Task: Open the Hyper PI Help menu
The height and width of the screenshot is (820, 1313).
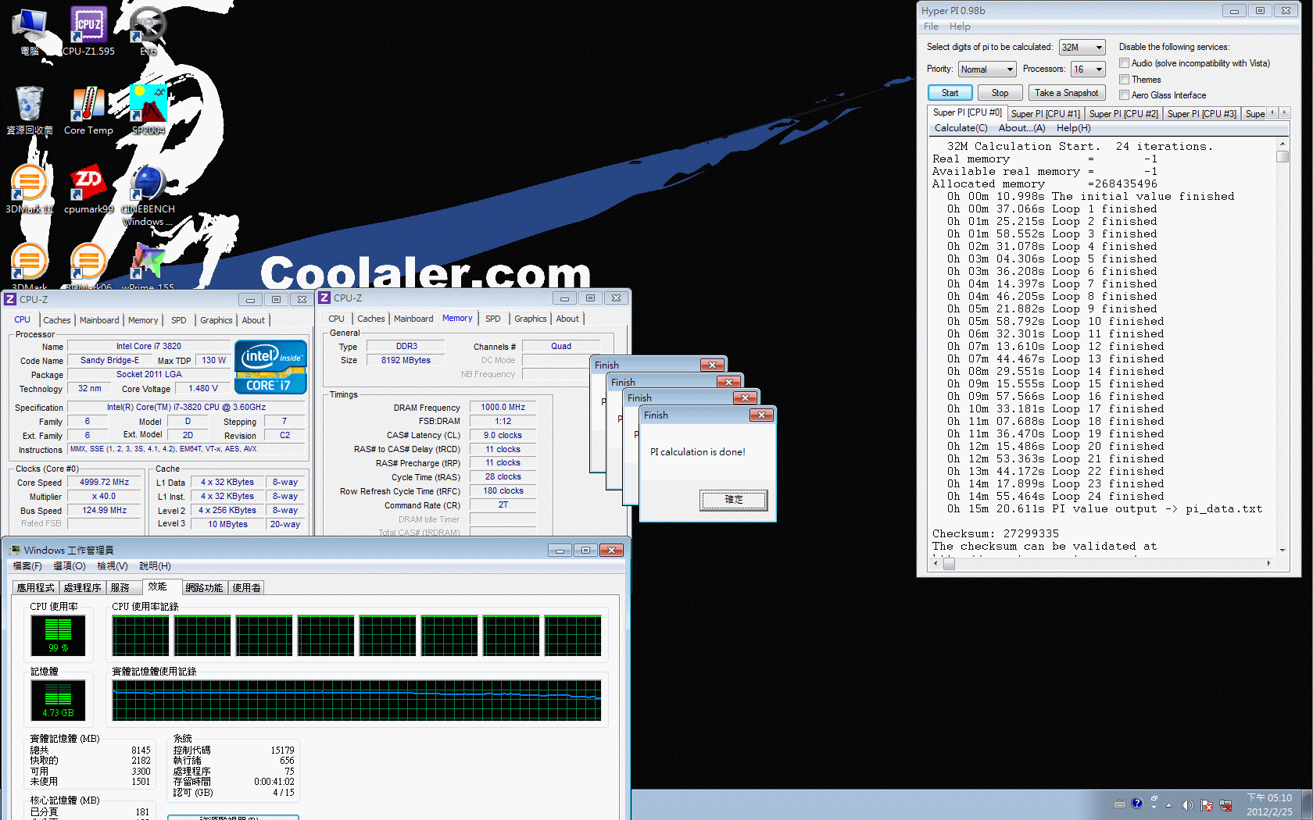Action: 960,27
